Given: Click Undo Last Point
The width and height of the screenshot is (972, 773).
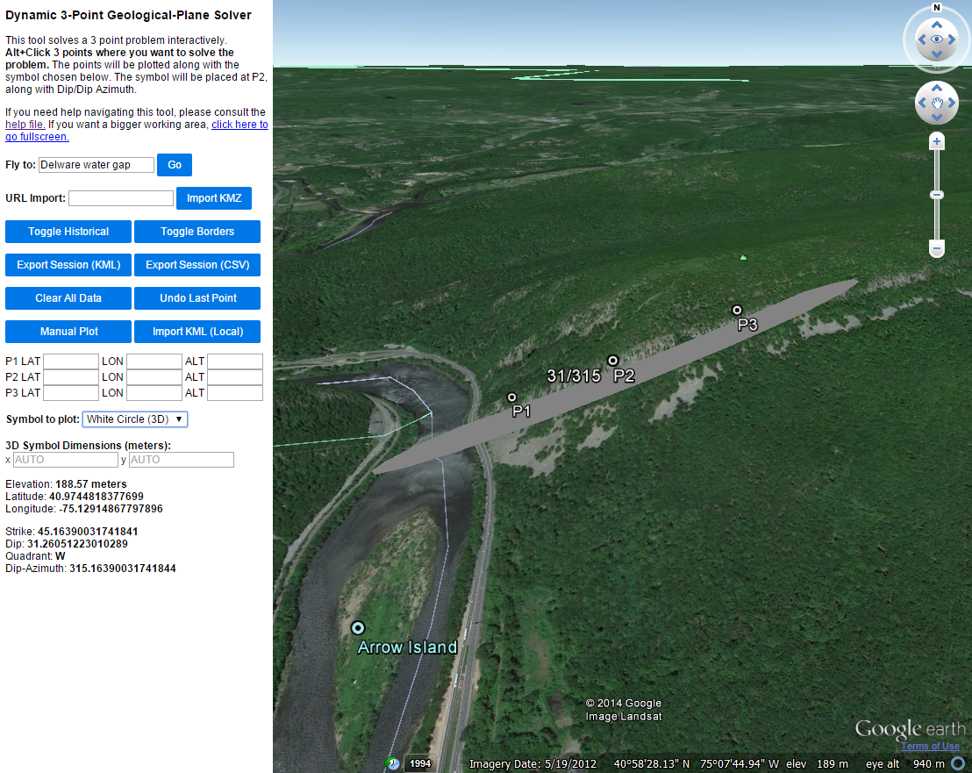Looking at the screenshot, I should click(x=197, y=298).
